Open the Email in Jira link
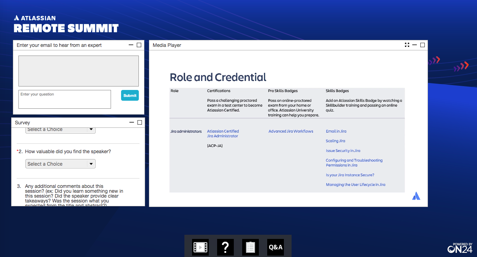 click(336, 131)
